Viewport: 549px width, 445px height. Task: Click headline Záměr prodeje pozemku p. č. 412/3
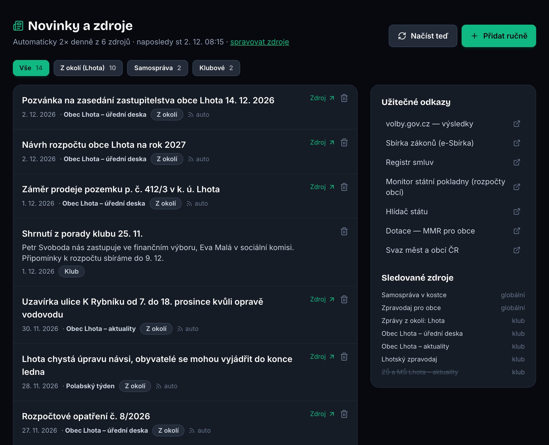pos(121,189)
